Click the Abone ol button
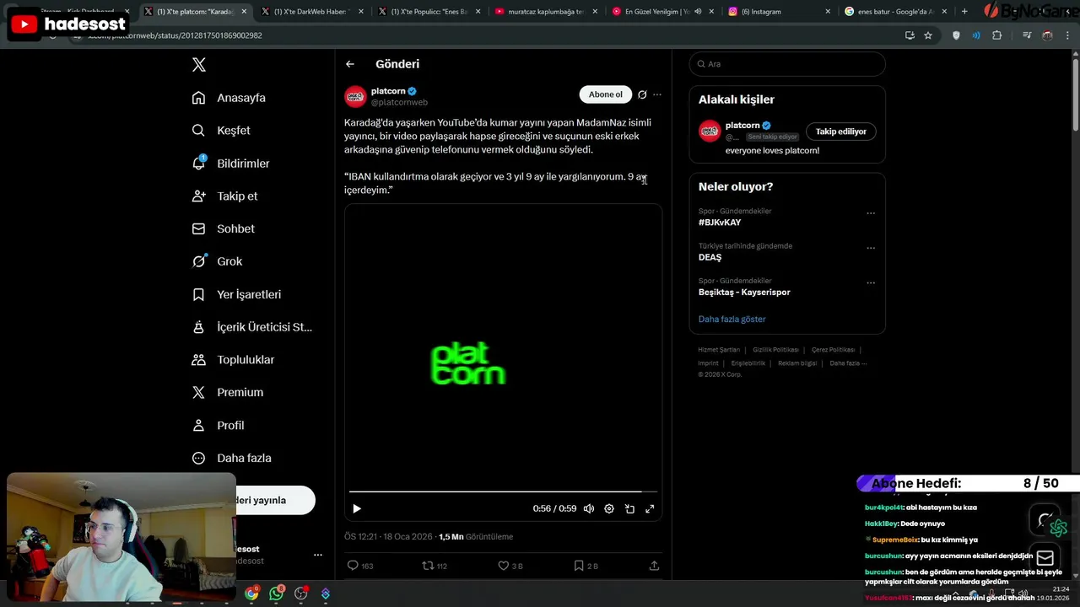The width and height of the screenshot is (1080, 607). 605,94
